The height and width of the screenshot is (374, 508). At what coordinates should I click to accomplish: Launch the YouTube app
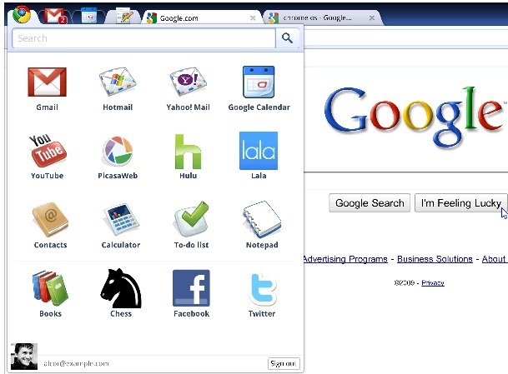click(48, 151)
